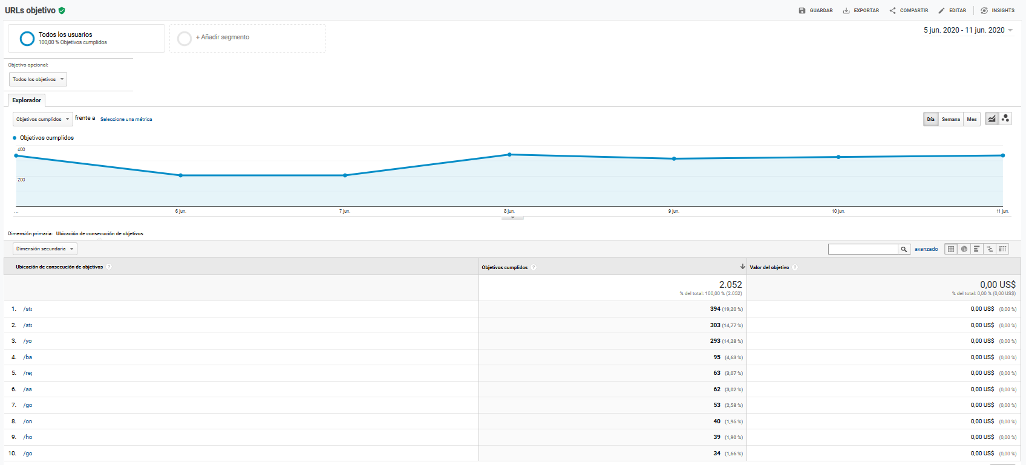The height and width of the screenshot is (465, 1026).
Task: Click the avanzado filter link
Action: click(926, 249)
